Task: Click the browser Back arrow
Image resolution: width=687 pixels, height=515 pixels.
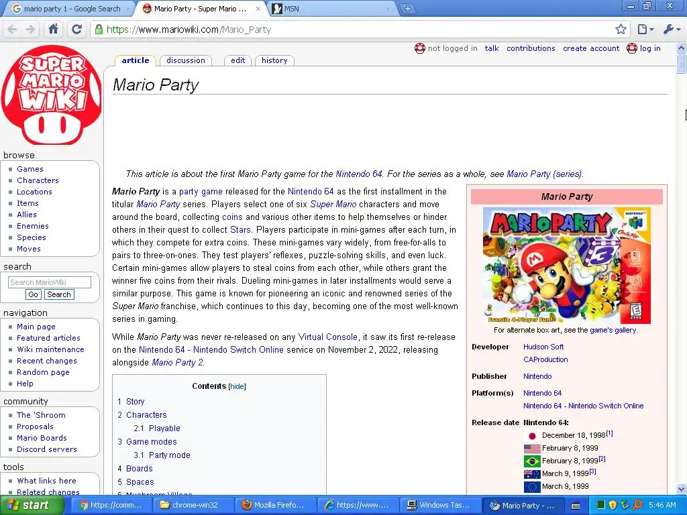Action: pyautogui.click(x=12, y=30)
